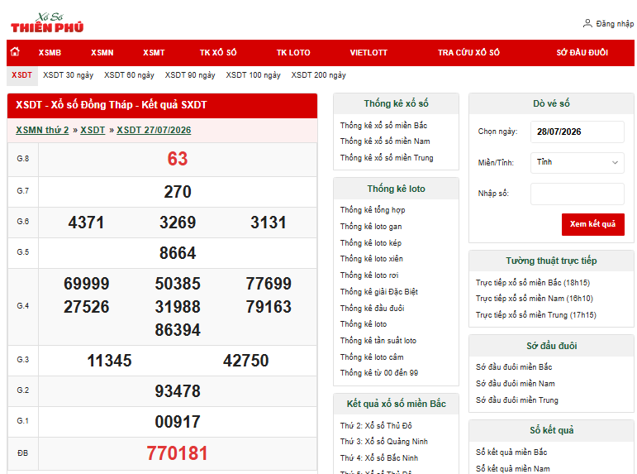This screenshot has height=474, width=637.
Task: Click the G.6 number 4371
Action: click(x=86, y=223)
